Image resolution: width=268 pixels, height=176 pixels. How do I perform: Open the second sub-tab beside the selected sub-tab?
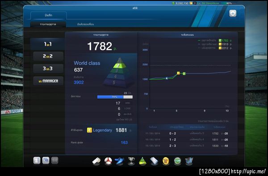[x=85, y=24]
